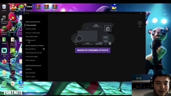Open Rocket League desktop shortcut
Image resolution: width=171 pixels, height=96 pixels.
(x=13, y=63)
